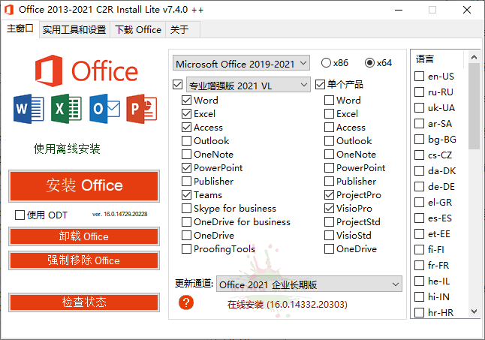Switch to the 实用工具和设置 tab

(74, 30)
